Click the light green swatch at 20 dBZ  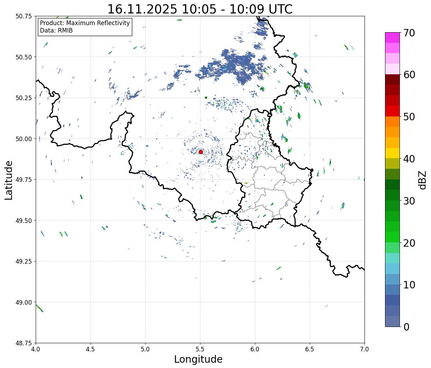tap(392, 248)
